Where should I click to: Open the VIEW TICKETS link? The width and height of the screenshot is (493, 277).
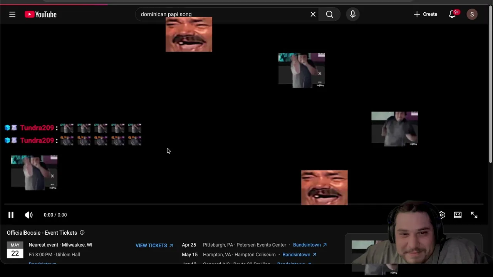(154, 245)
